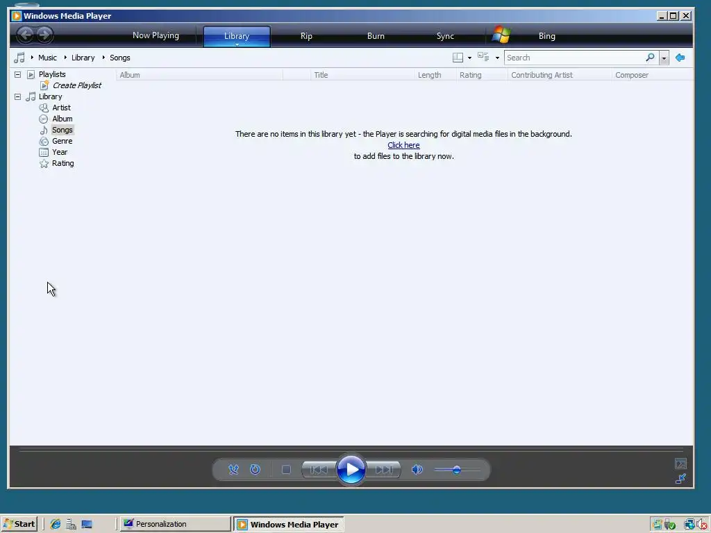
Task: Open the Rip tab
Action: coord(306,36)
